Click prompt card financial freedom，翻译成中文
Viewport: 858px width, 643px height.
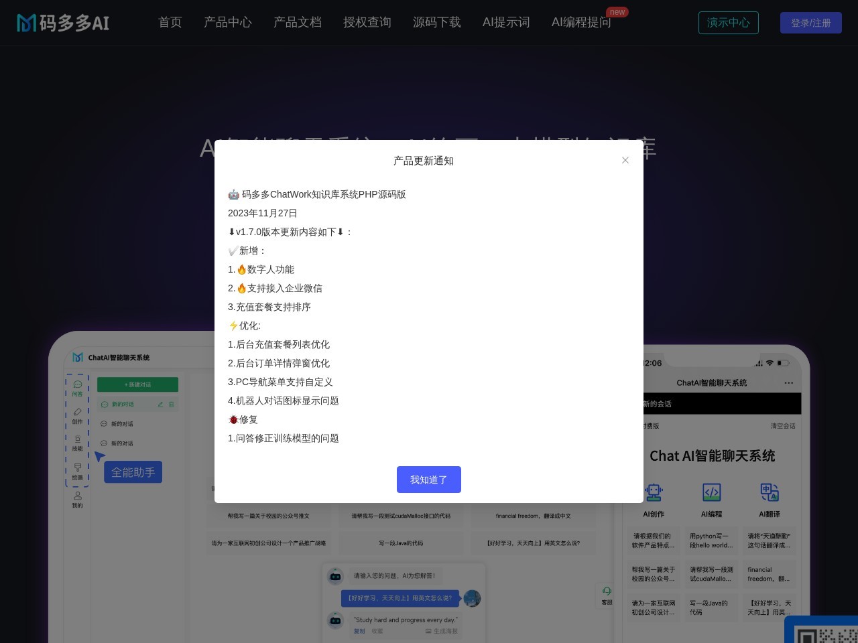534,516
